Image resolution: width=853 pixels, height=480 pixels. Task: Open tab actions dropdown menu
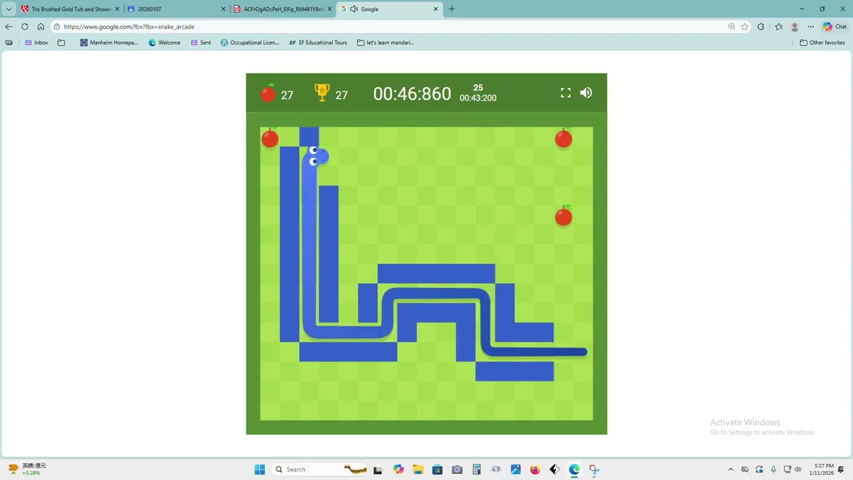click(9, 9)
